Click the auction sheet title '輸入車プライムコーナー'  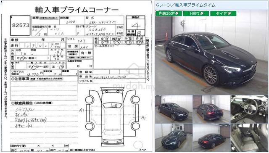coord(76,10)
